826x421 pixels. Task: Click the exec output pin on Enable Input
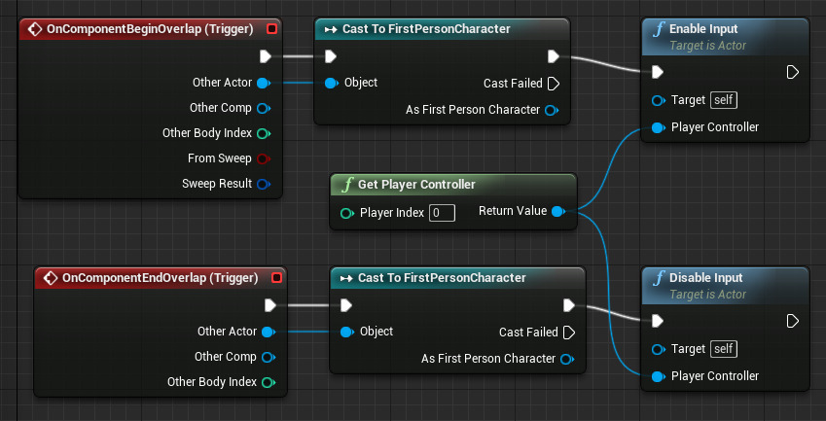click(x=792, y=72)
